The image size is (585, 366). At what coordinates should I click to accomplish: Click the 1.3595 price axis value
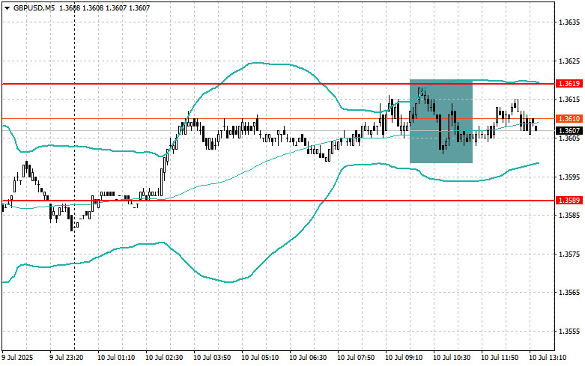click(569, 177)
